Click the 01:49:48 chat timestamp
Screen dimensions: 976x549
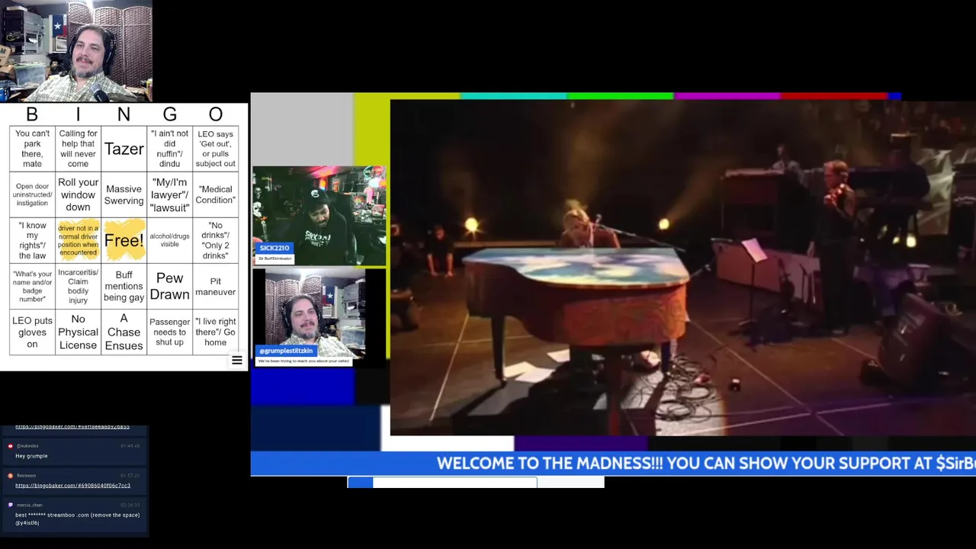pos(130,446)
